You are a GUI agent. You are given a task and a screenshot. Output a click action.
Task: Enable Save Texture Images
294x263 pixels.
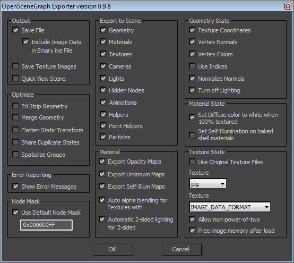(15, 66)
